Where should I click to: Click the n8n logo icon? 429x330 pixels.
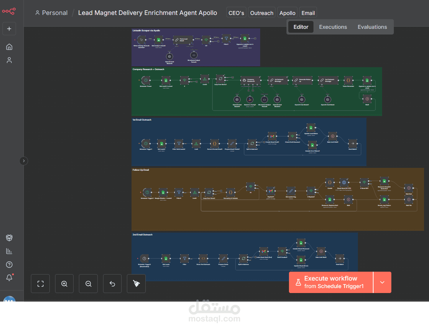coord(9,11)
